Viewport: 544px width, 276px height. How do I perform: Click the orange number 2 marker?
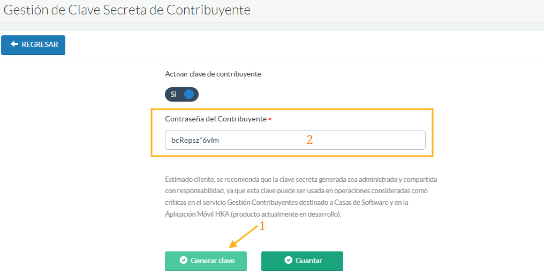[x=309, y=140]
